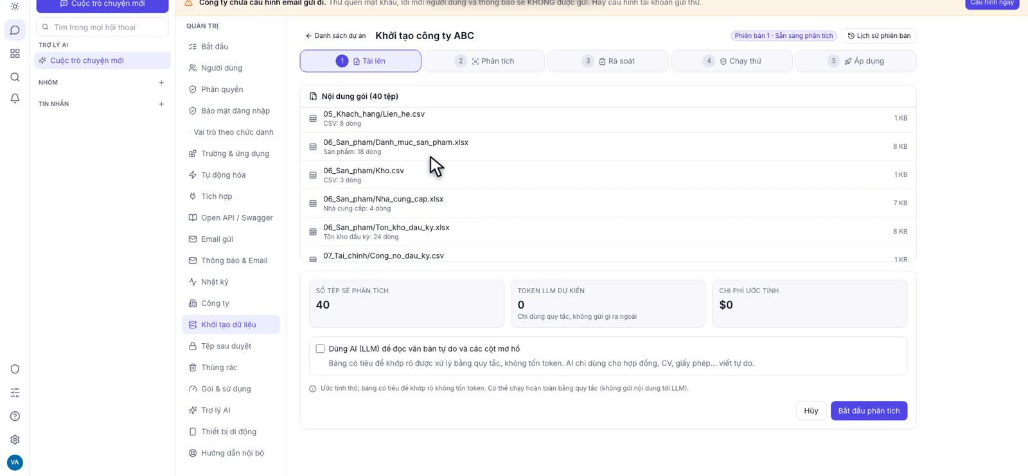The image size is (1028, 476).
Task: Open the help question mark icon
Action: 15,416
